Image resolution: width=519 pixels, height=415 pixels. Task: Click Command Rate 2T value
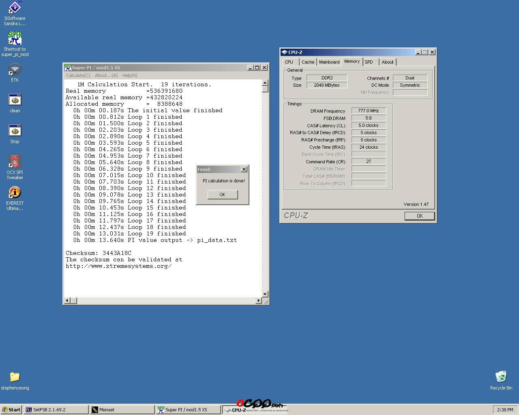[x=369, y=161]
